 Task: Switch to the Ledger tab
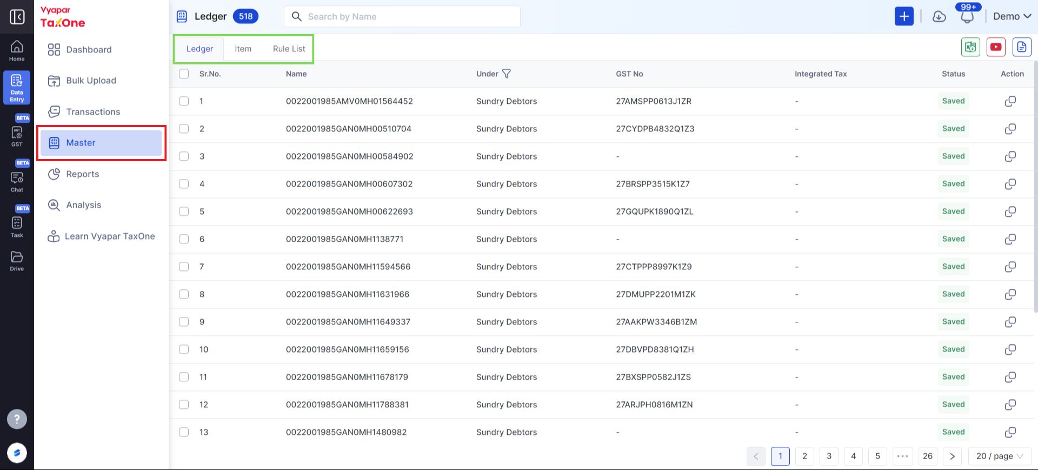[x=199, y=49]
